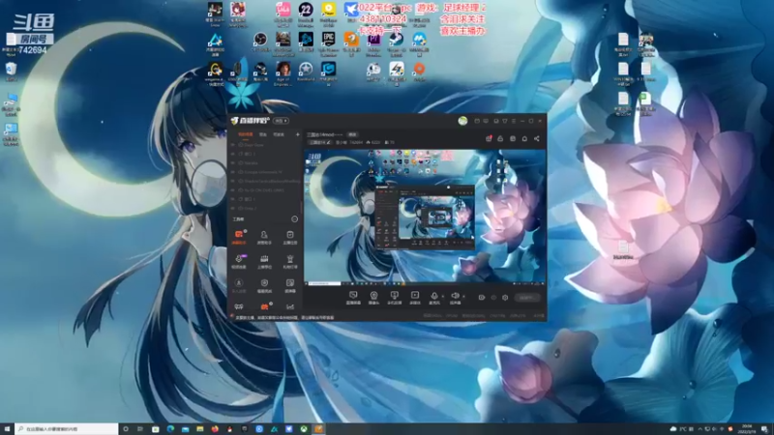Select the Europa Universalis IV source row
The width and height of the screenshot is (774, 435).
(x=265, y=172)
